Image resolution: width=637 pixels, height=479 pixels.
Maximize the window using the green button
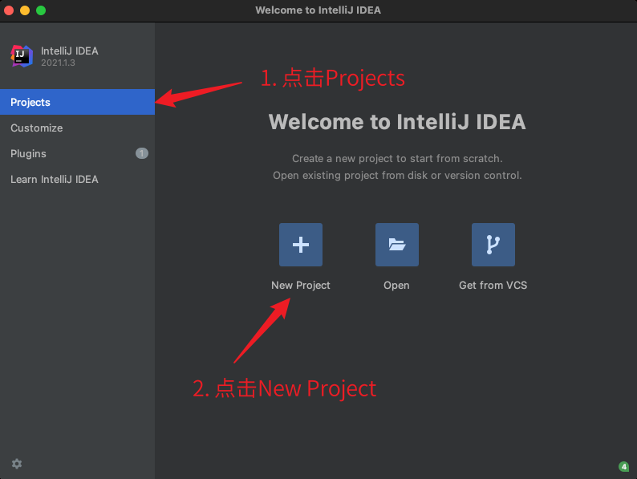coord(41,10)
